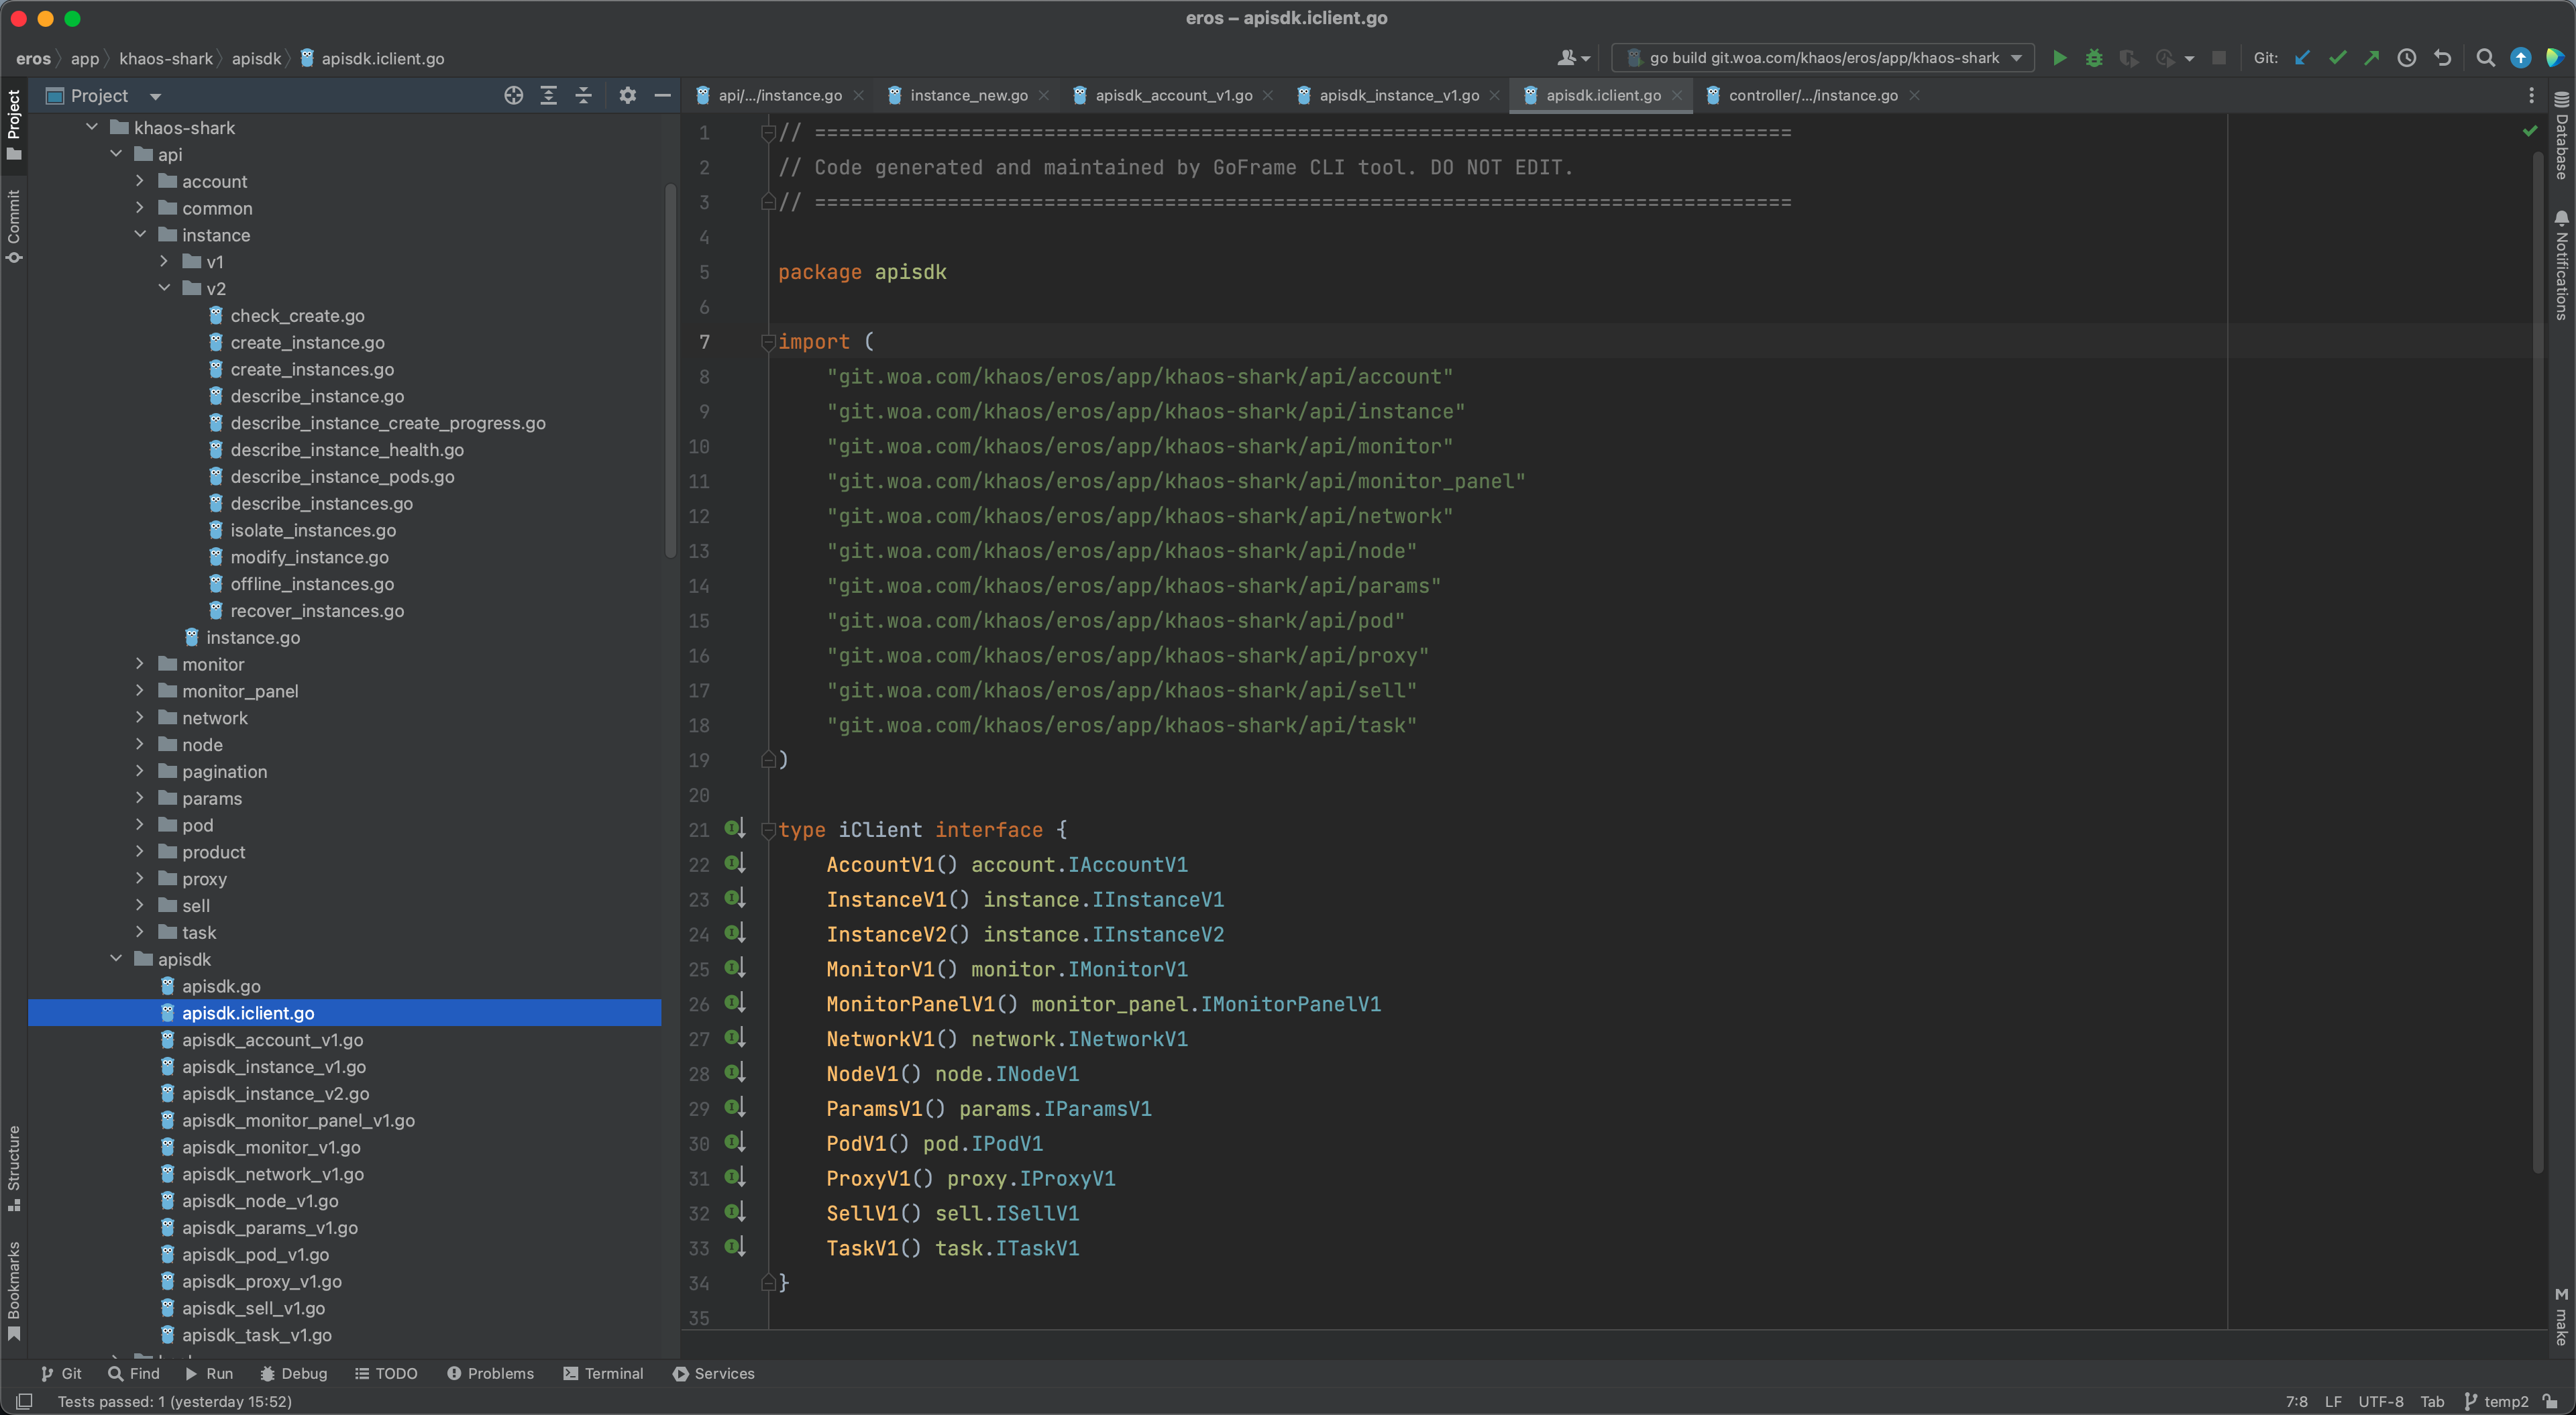
Task: Open the go build run configuration dropdown
Action: tap(1822, 58)
